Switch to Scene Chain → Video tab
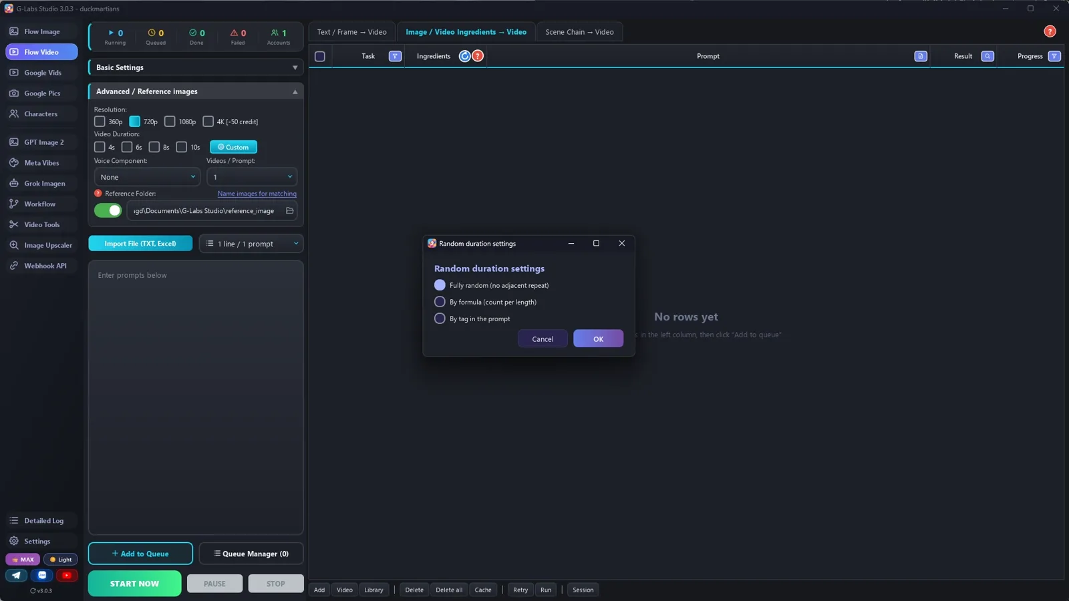The image size is (1069, 601). pos(579,32)
